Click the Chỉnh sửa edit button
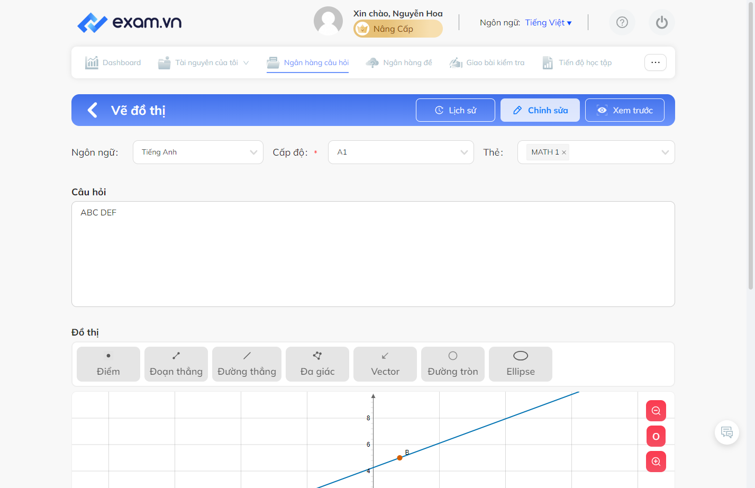Image resolution: width=755 pixels, height=488 pixels. click(x=540, y=110)
